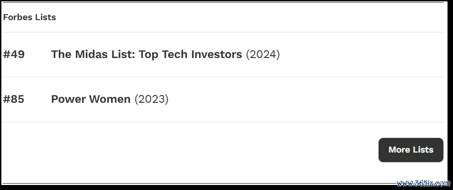Click "Lists" in the Forbes Lists heading
Viewport: 453px width, 190px height.
[x=45, y=17]
